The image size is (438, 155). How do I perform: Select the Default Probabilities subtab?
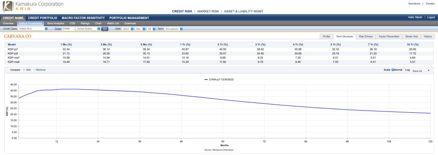[30, 23]
